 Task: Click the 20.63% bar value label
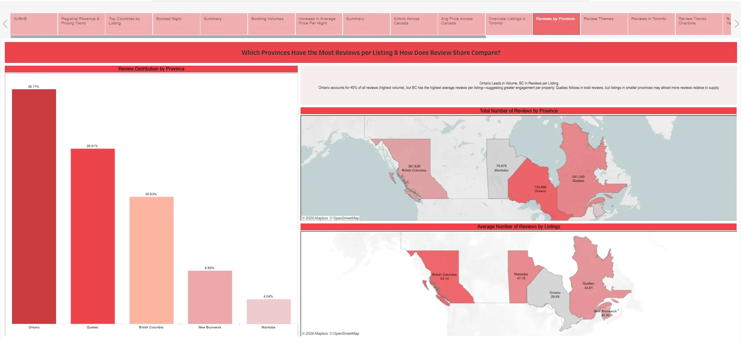pos(151,194)
